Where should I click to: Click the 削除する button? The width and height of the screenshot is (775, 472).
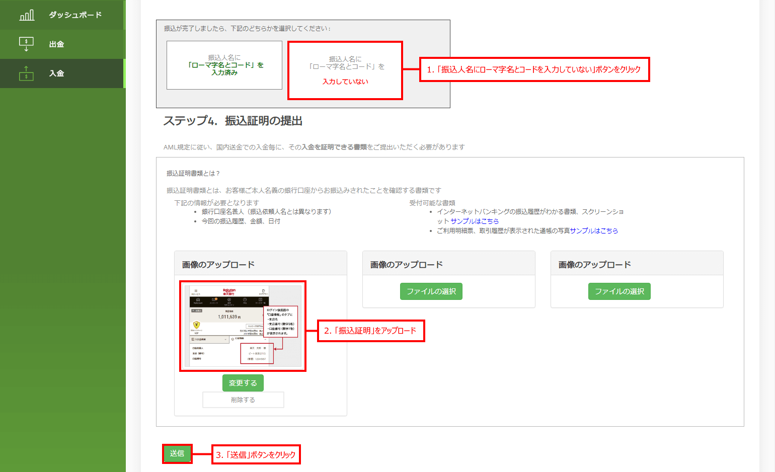coord(243,400)
